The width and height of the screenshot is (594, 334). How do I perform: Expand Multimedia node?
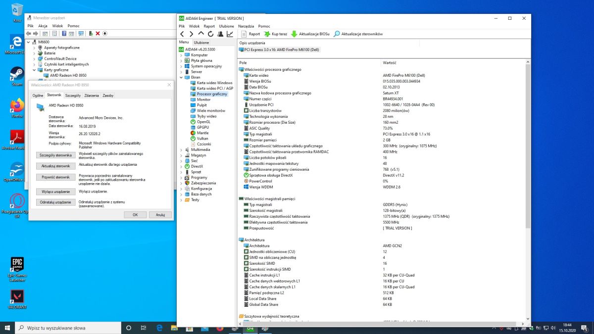click(181, 149)
